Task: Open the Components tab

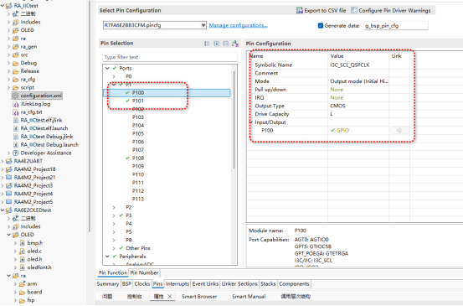Action: point(294,284)
